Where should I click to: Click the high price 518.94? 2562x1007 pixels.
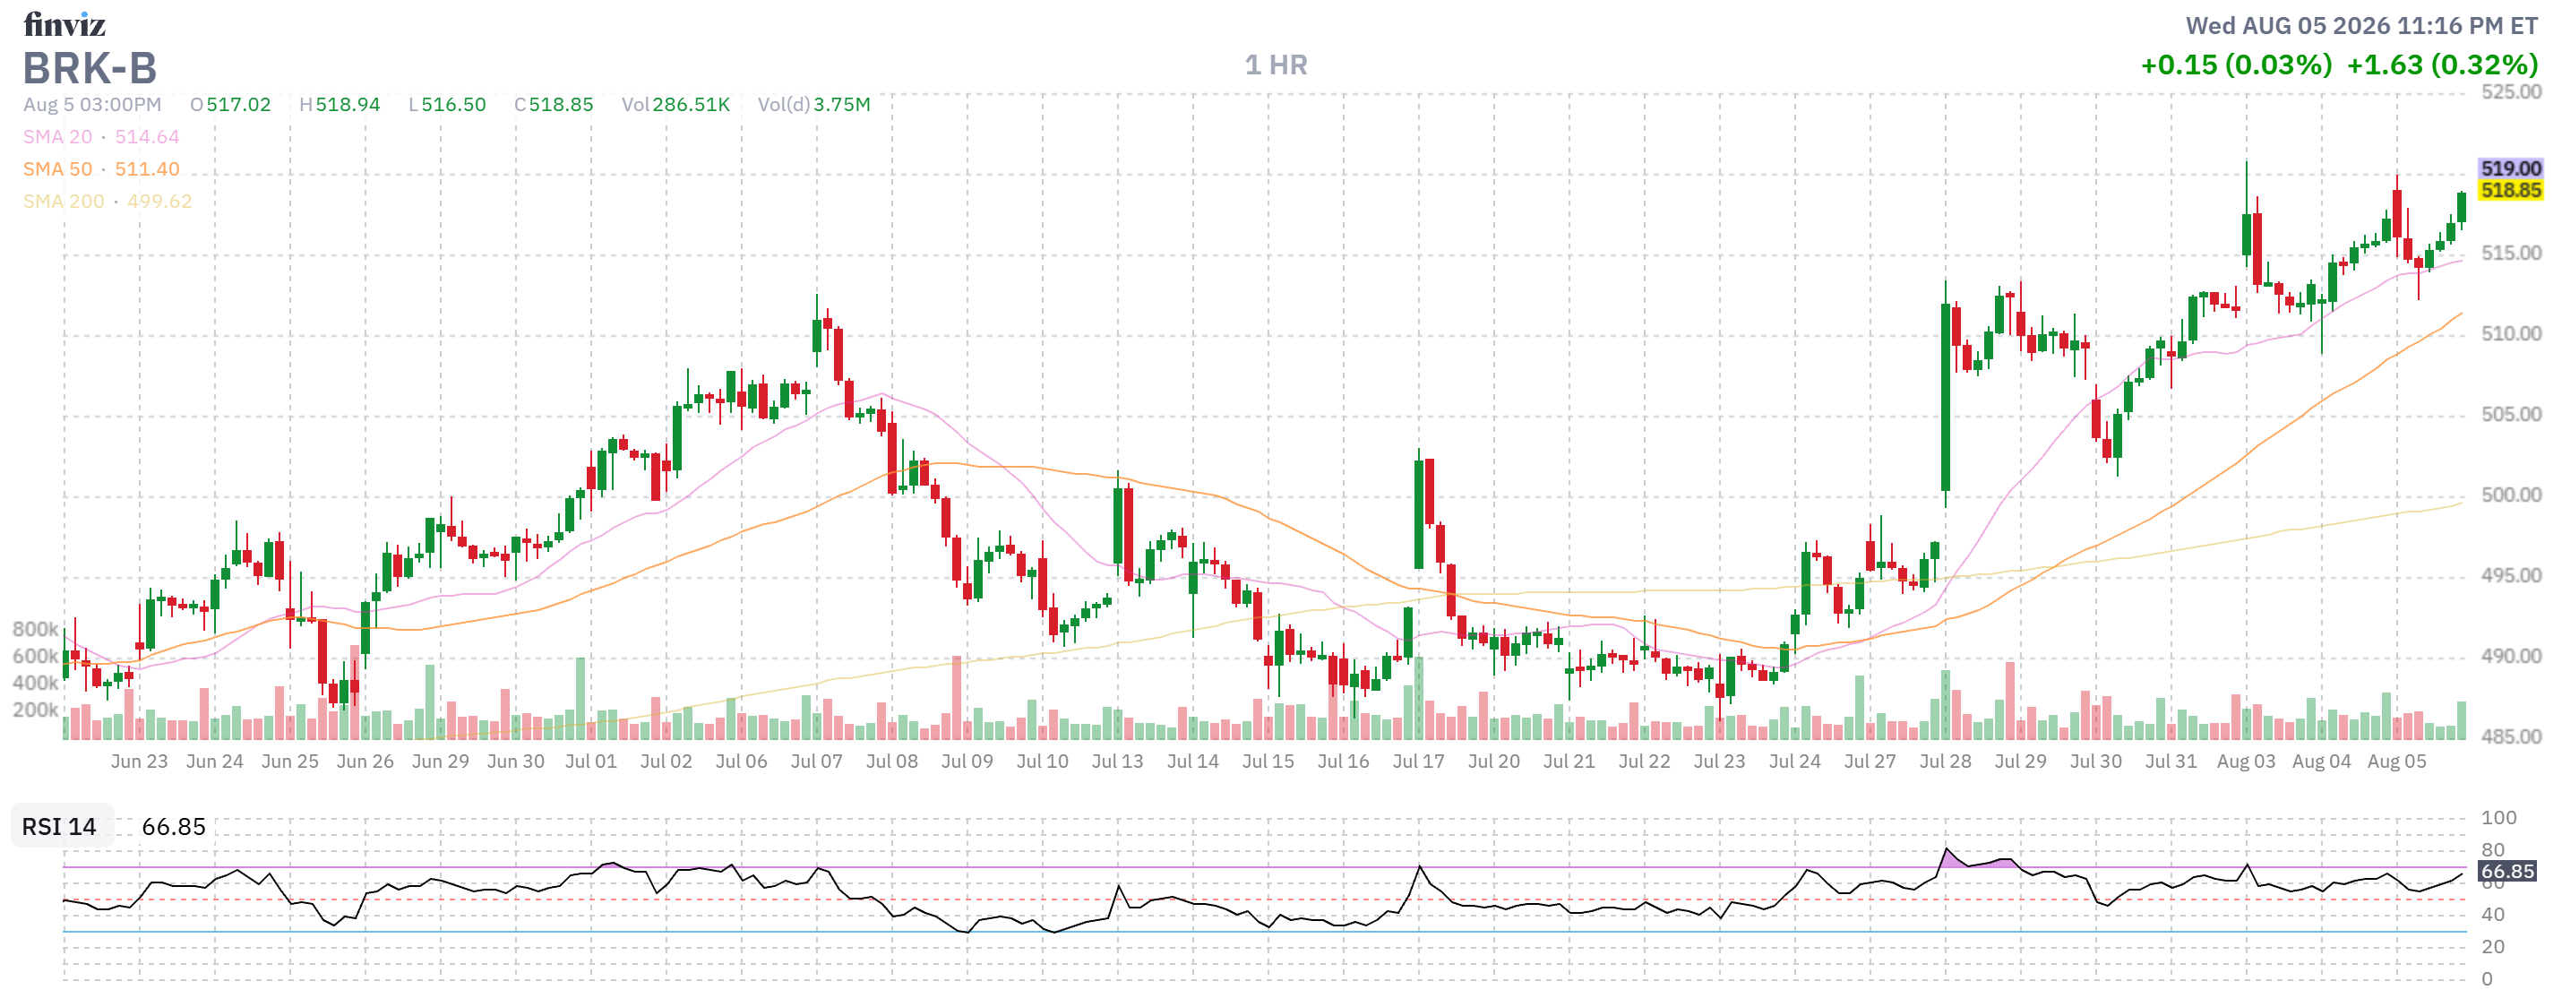[x=348, y=105]
